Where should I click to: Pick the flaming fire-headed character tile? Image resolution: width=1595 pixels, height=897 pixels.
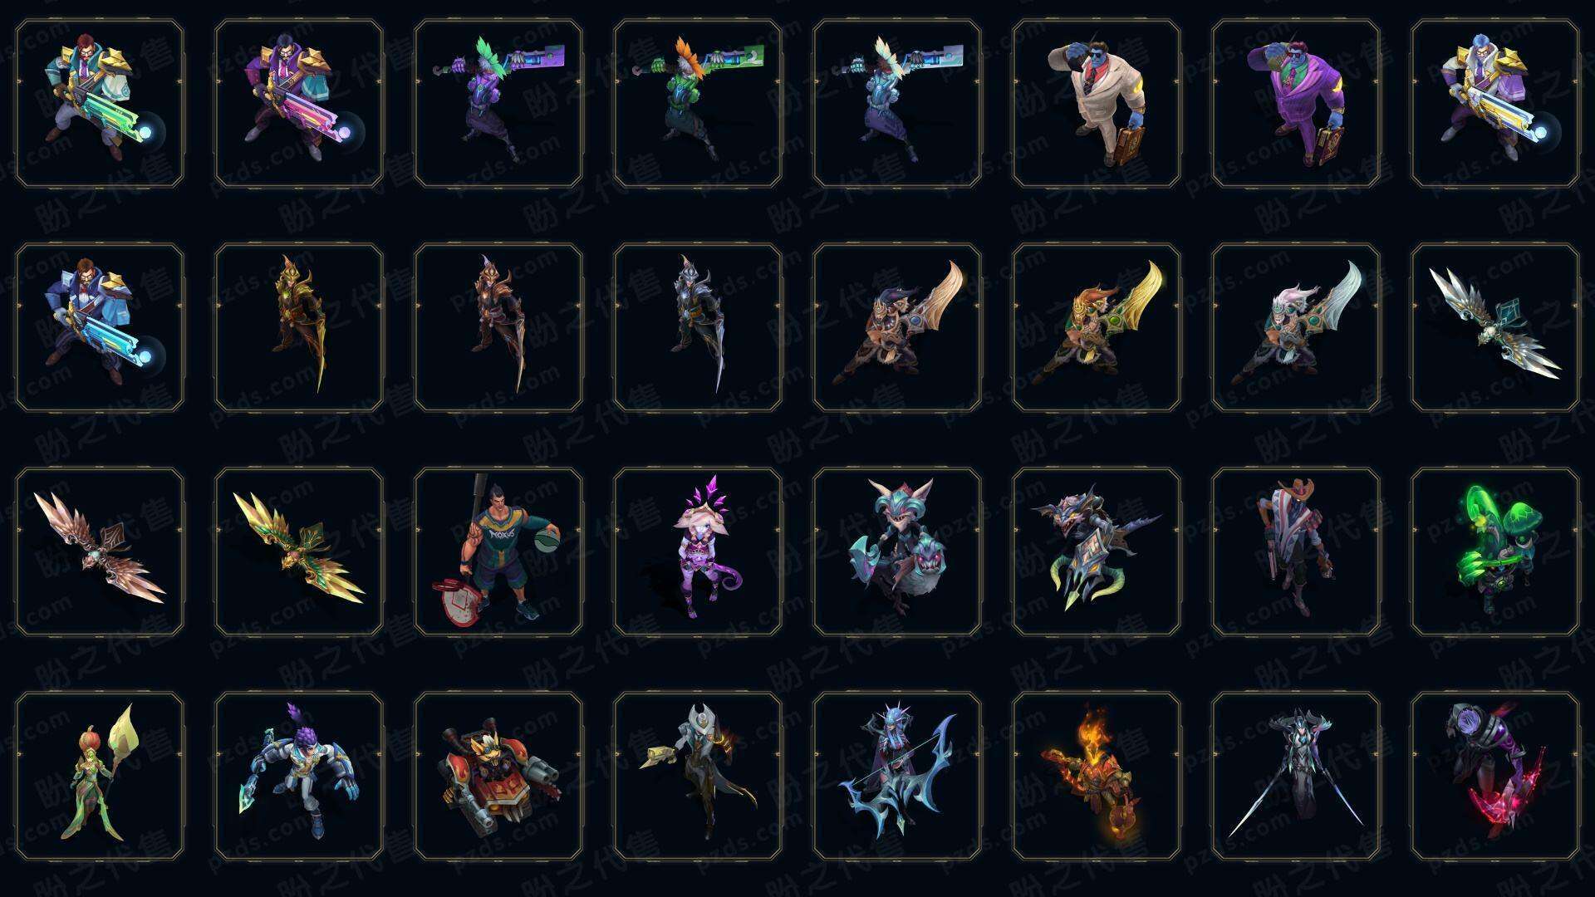(x=1097, y=776)
